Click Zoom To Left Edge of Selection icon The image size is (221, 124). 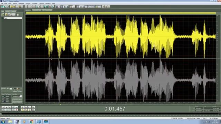coord(26,110)
